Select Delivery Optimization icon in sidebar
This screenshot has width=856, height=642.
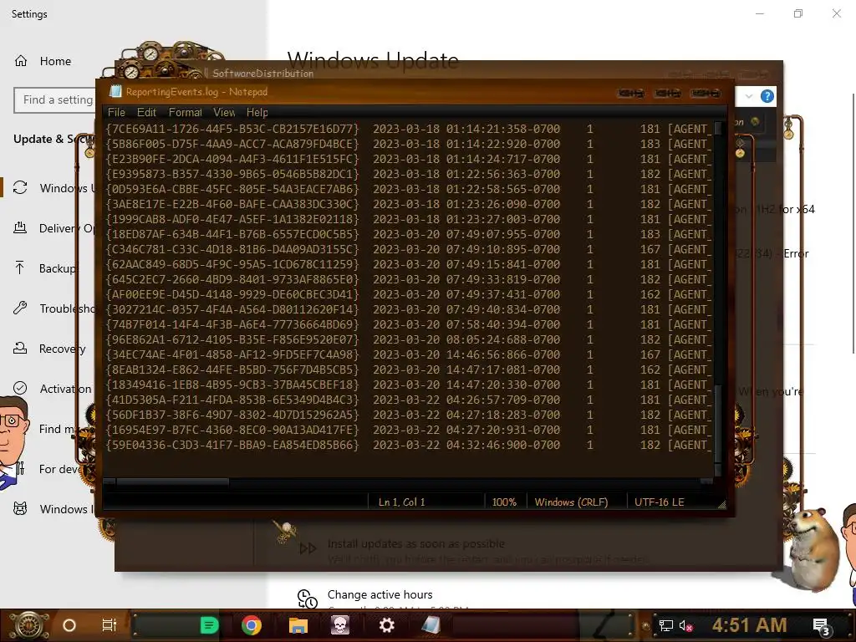[x=20, y=228]
